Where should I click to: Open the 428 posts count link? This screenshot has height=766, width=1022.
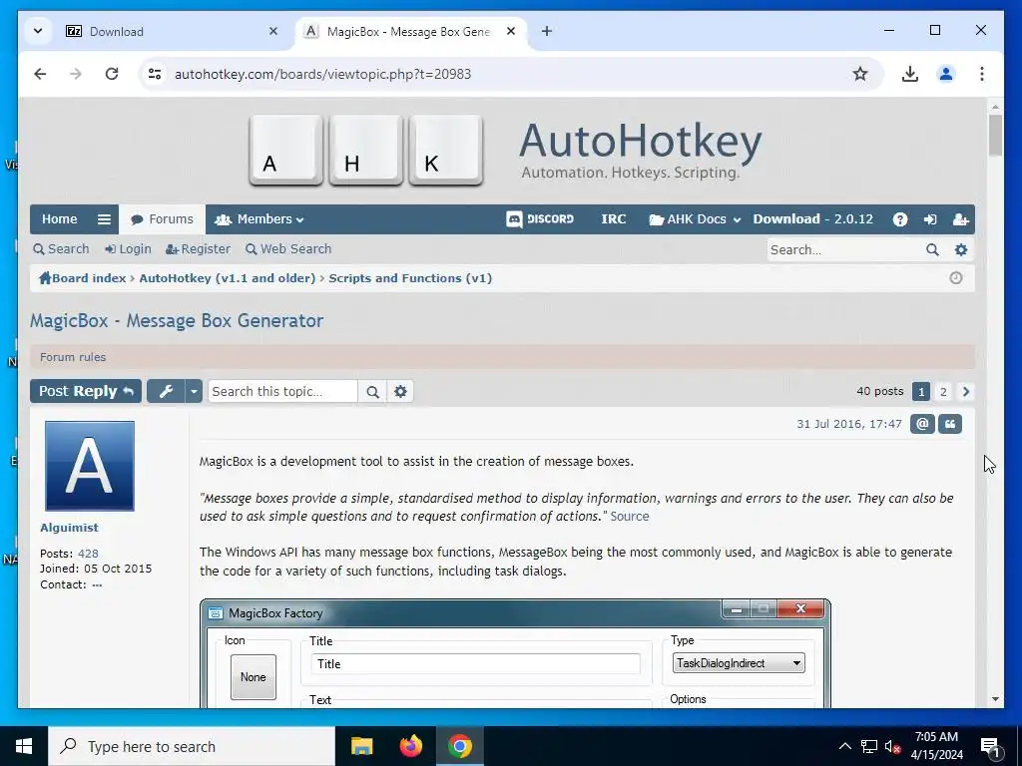click(x=88, y=554)
